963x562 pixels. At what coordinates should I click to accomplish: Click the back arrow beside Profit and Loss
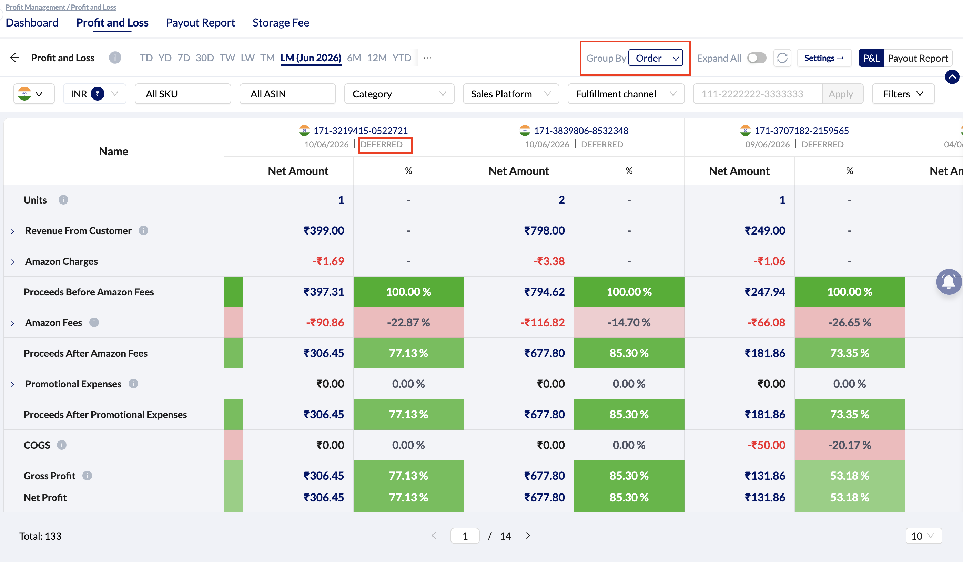pyautogui.click(x=14, y=58)
